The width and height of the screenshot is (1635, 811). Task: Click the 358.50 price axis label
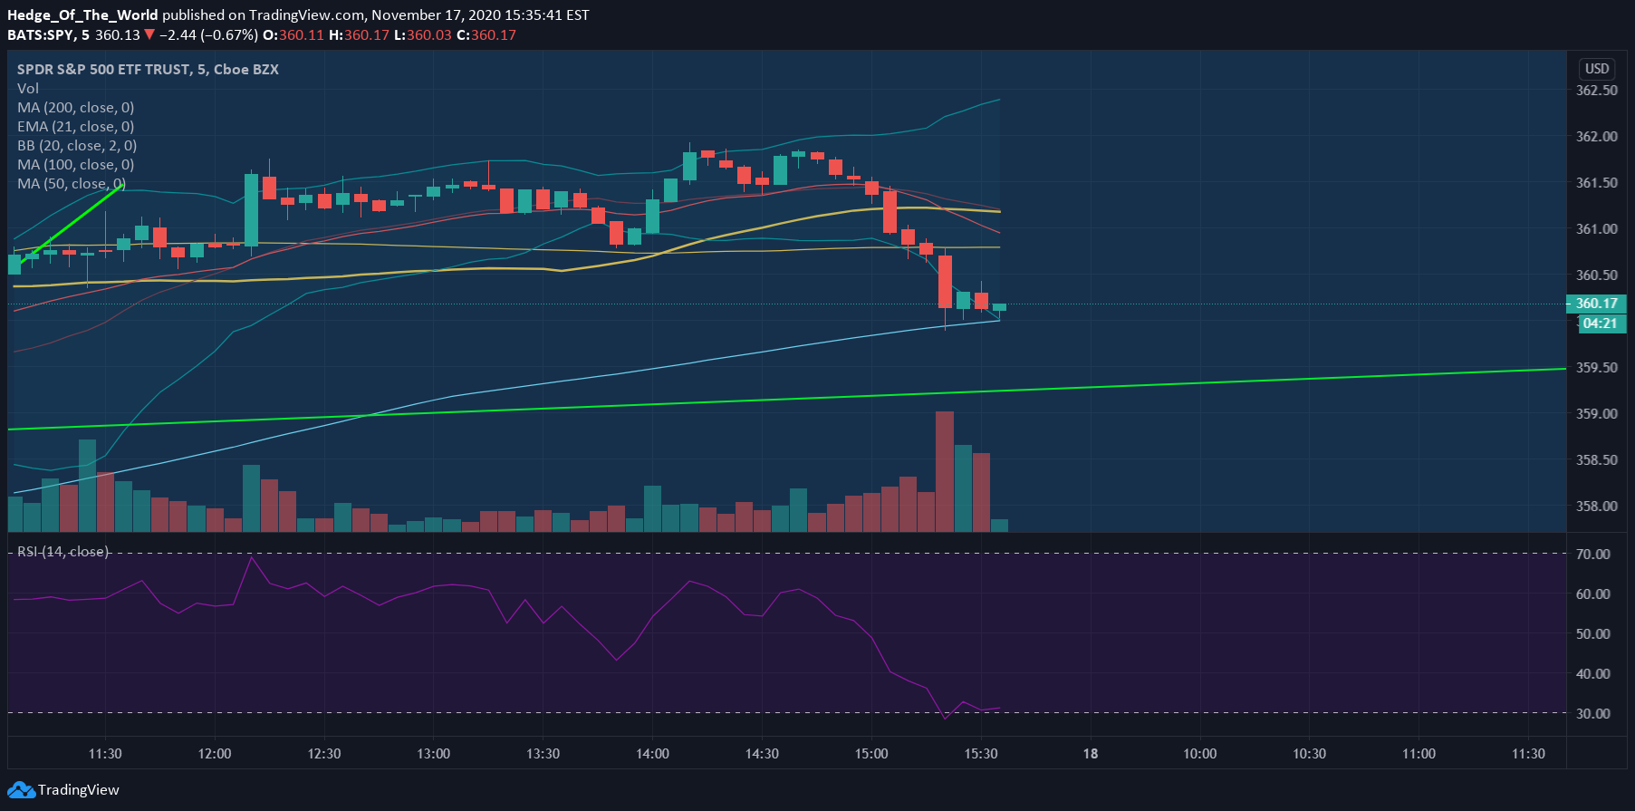click(1597, 460)
